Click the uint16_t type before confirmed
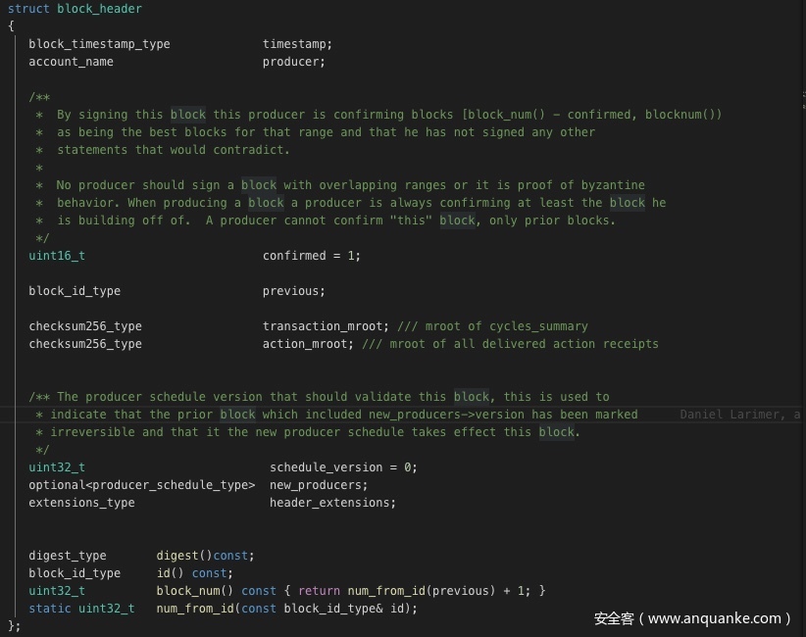The height and width of the screenshot is (637, 806). tap(57, 256)
